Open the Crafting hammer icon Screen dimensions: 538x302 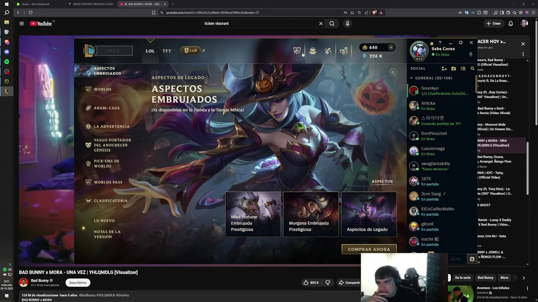(x=328, y=51)
